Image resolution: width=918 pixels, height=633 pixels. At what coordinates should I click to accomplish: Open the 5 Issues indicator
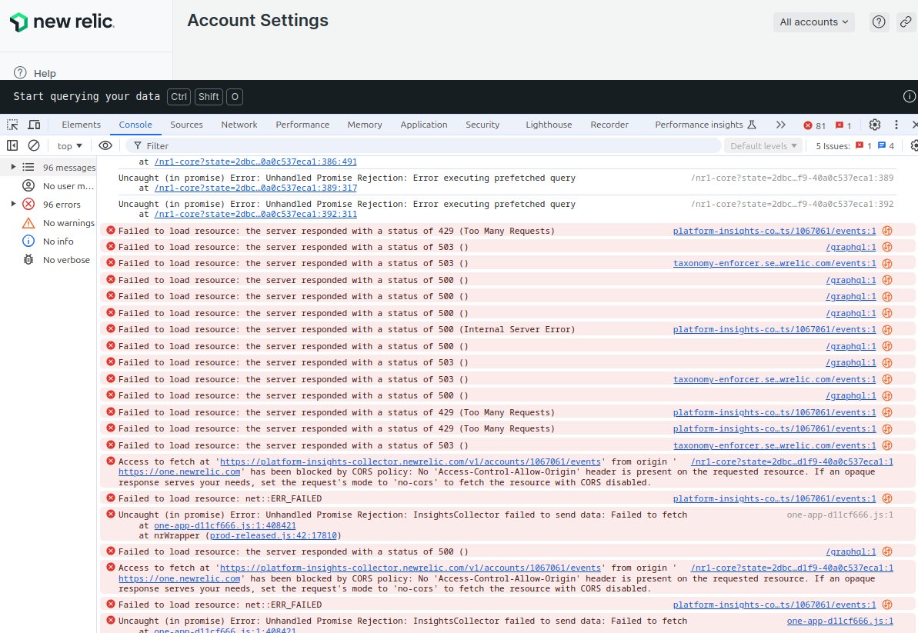coord(855,145)
